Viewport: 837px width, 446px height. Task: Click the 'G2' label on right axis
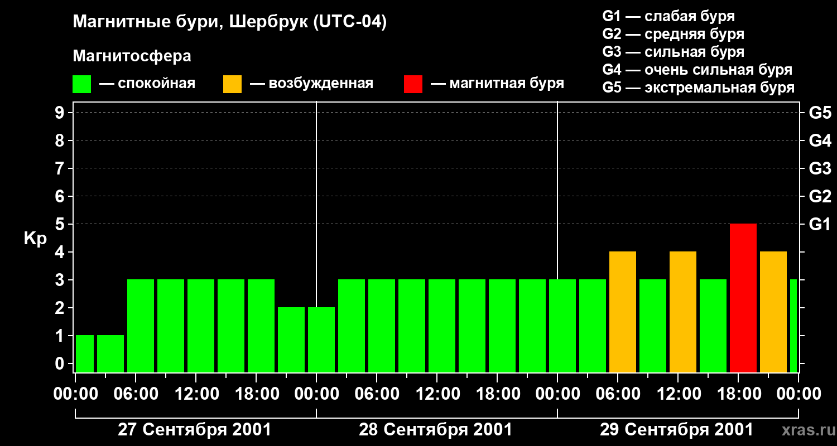[820, 196]
